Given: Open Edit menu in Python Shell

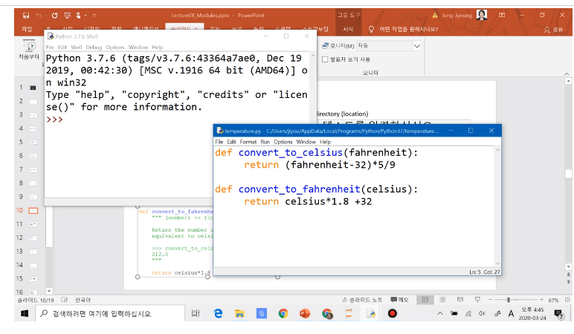Looking at the screenshot, I should tap(62, 48).
